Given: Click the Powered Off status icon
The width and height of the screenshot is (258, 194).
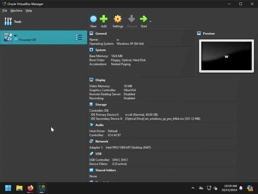Looking at the screenshot, I should [x=16, y=40].
